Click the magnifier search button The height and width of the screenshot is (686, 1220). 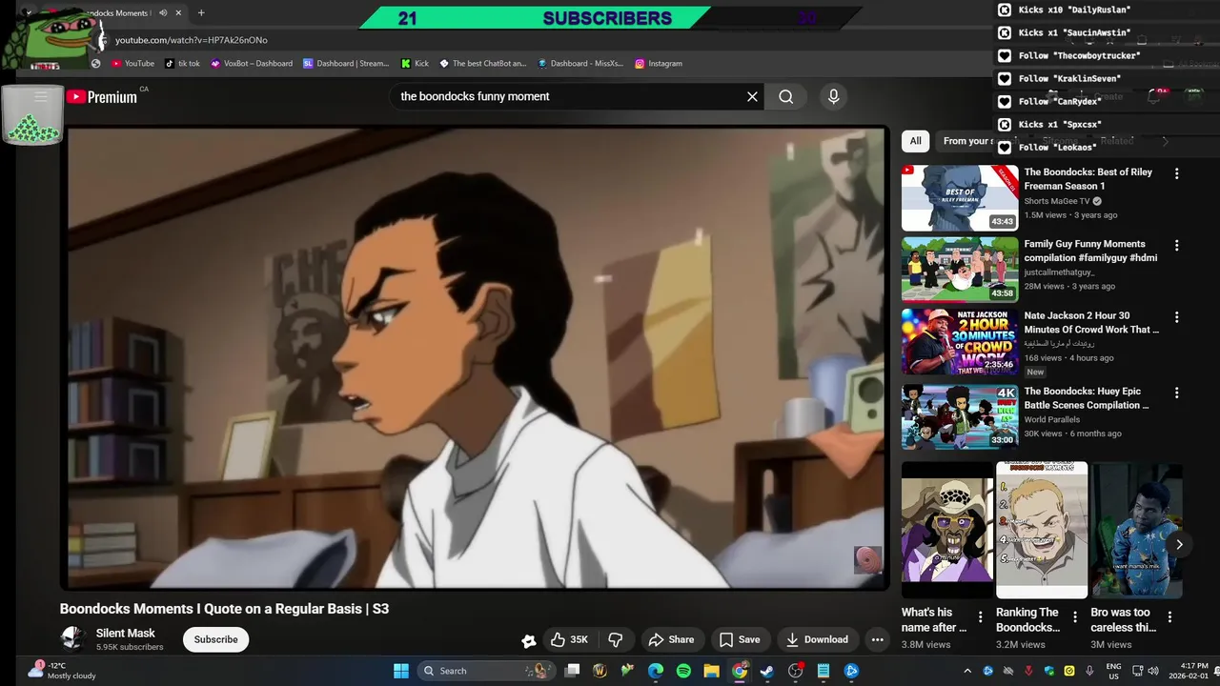pyautogui.click(x=785, y=96)
